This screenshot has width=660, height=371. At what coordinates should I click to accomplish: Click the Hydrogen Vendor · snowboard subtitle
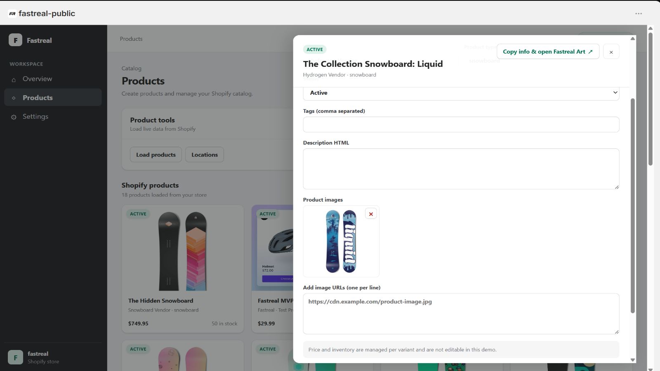(x=339, y=75)
